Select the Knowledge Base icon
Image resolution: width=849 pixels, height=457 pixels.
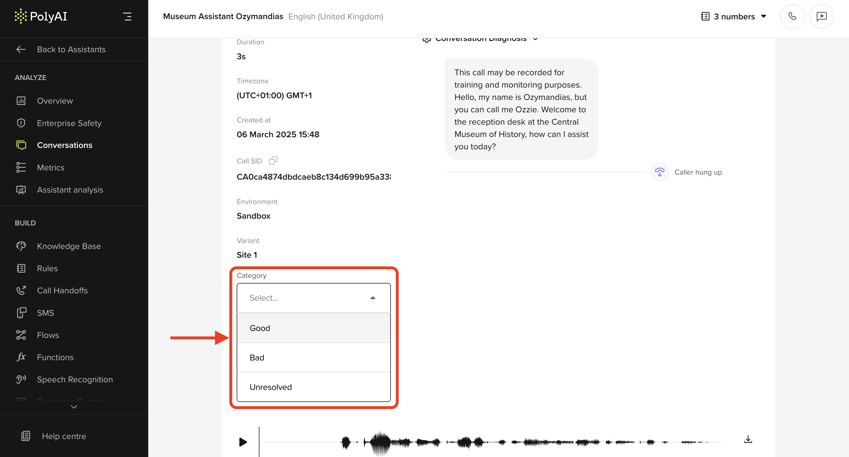coord(21,246)
